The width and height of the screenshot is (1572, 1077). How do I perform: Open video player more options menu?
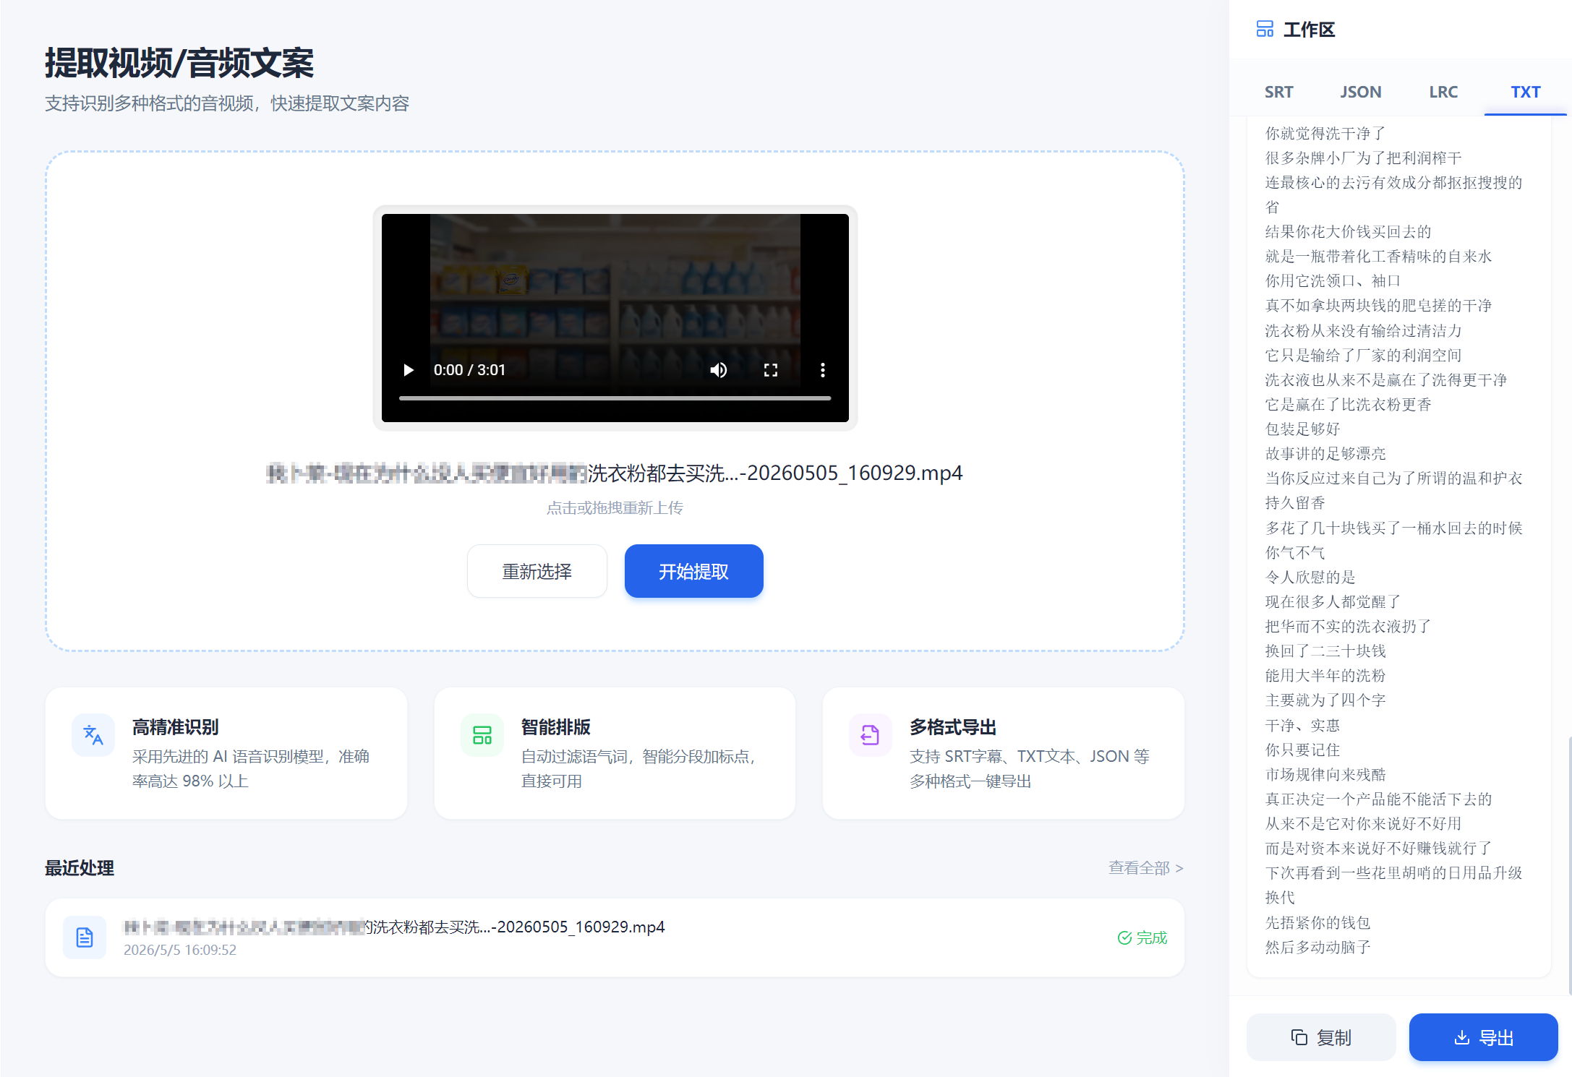coord(822,370)
